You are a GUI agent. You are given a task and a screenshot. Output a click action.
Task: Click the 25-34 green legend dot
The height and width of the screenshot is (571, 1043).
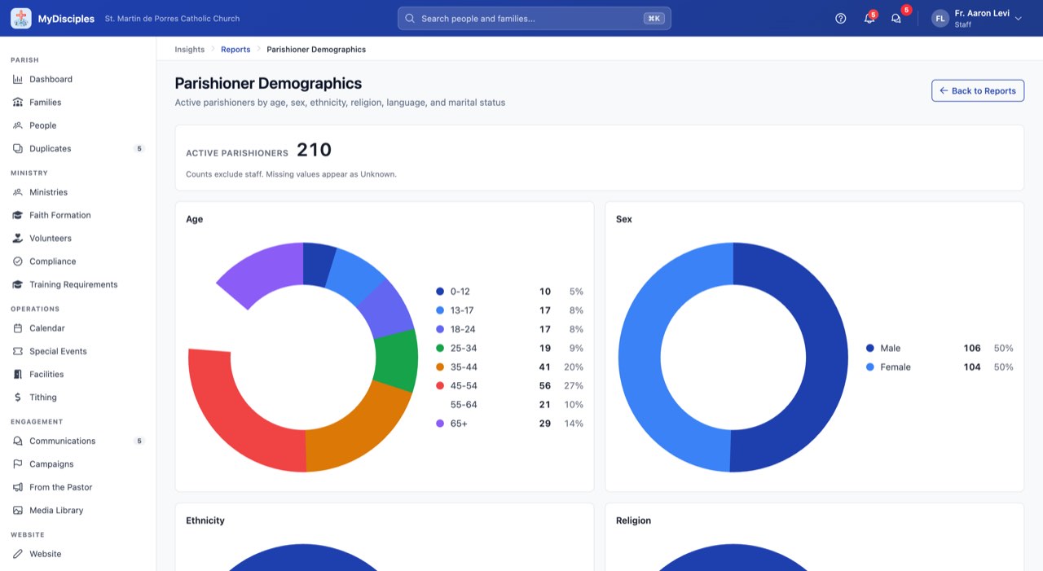[x=440, y=348]
